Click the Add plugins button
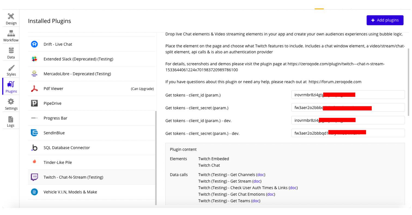Screen dimensions: 412x215 385,20
